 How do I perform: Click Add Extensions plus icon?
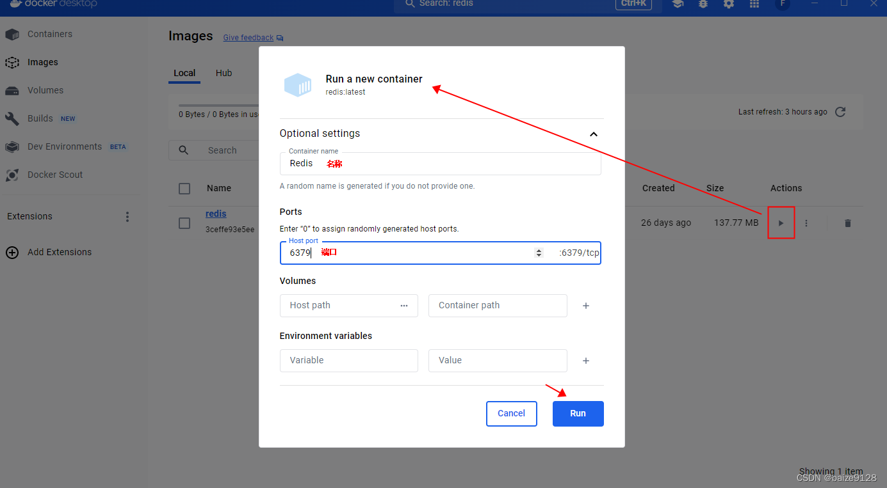click(12, 252)
